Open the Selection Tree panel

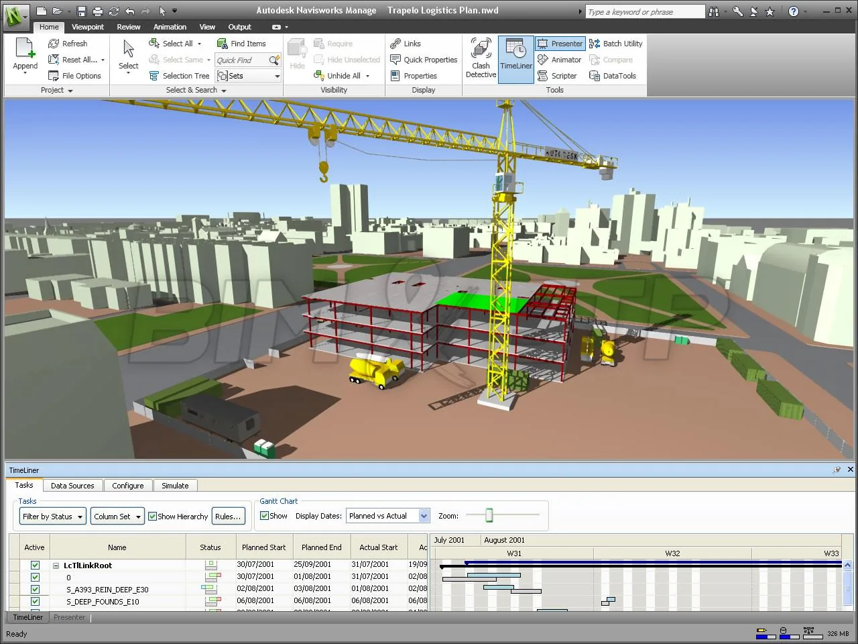click(179, 76)
